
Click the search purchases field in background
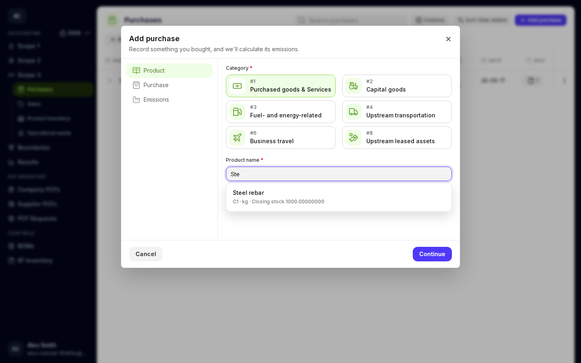[351, 20]
